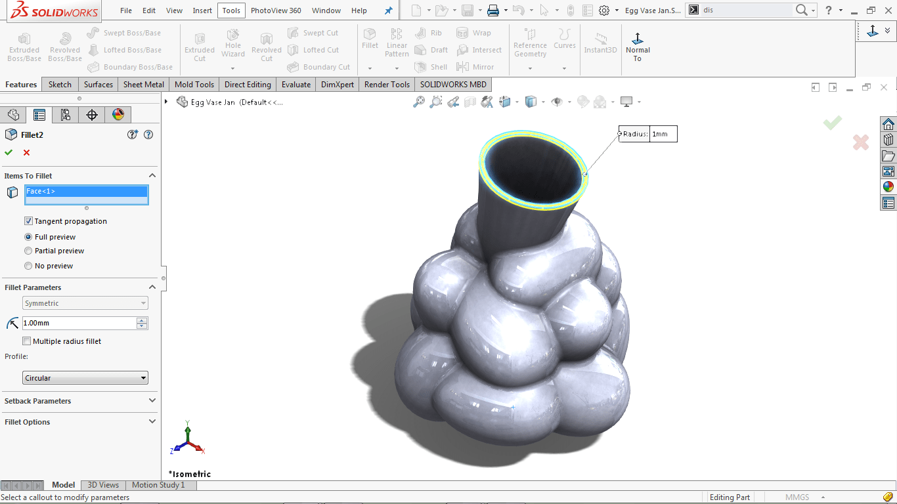Click the green checkmark to confirm fillet
This screenshot has height=504, width=897.
[9, 152]
